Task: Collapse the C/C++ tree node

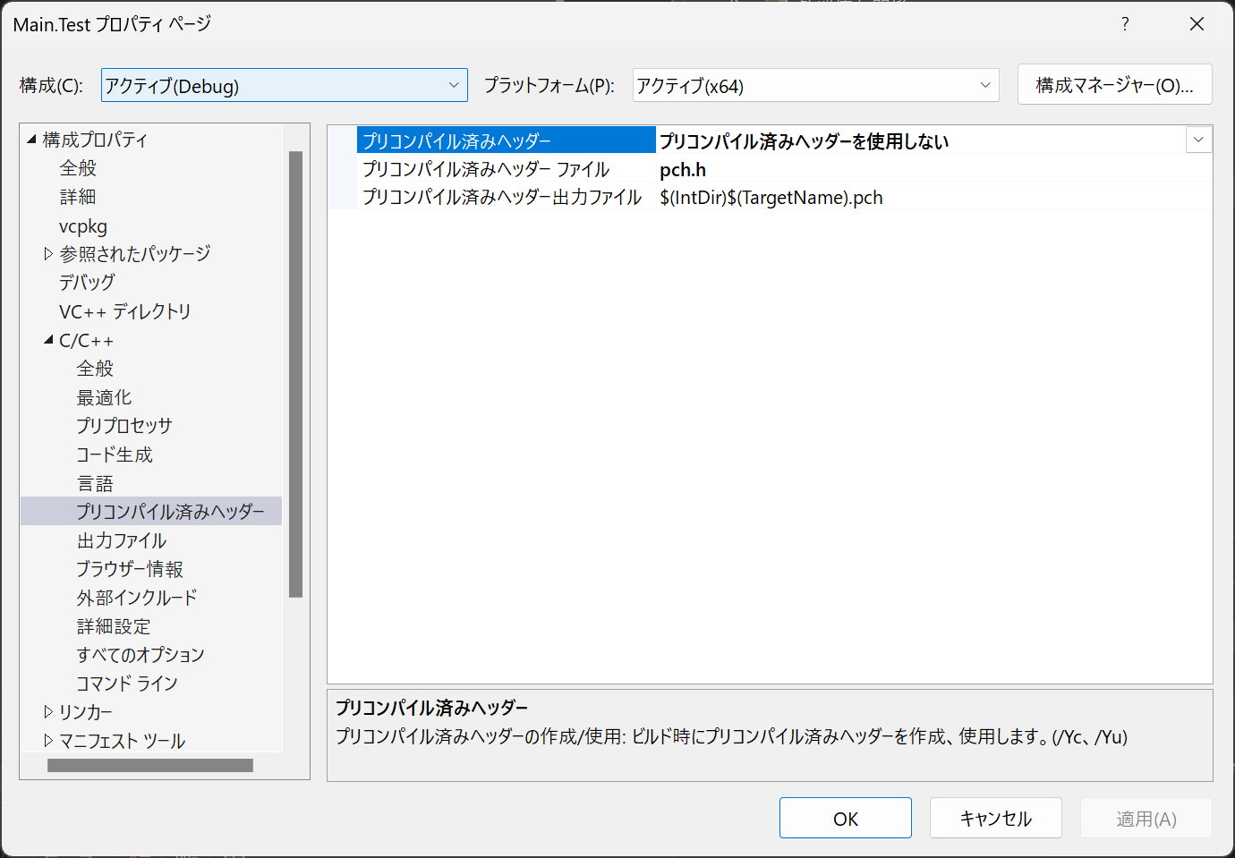Action: coord(47,339)
